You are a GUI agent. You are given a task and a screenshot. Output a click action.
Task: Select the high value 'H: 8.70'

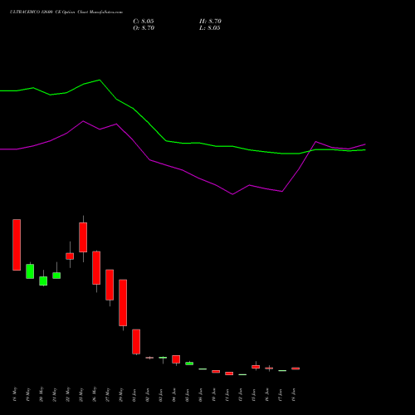coord(210,22)
